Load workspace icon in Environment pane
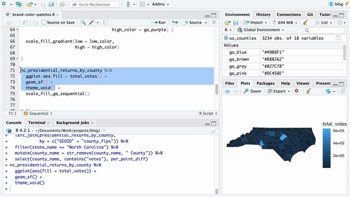Image resolution: width=350 pixels, height=197 pixels. click(227, 22)
